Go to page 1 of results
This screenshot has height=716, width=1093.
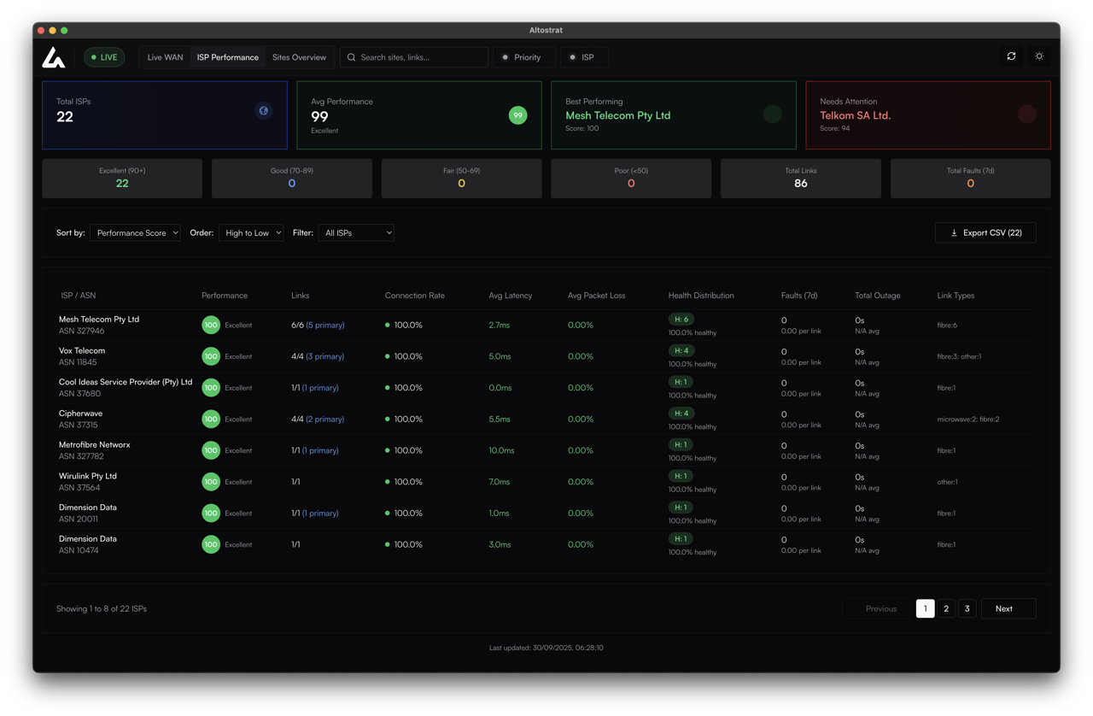click(925, 608)
